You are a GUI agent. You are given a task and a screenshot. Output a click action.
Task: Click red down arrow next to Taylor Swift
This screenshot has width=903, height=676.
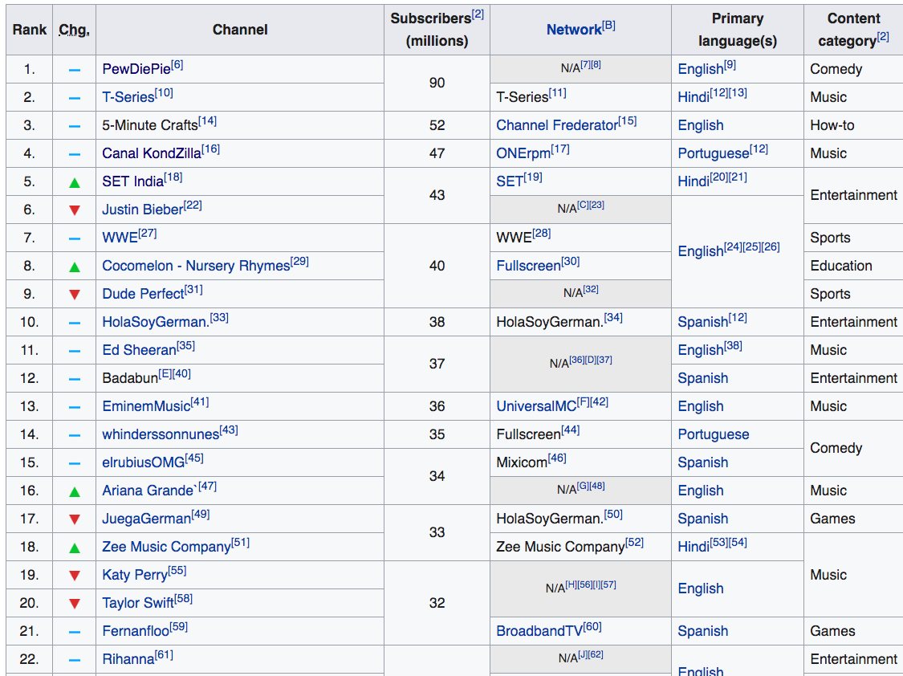coord(75,604)
